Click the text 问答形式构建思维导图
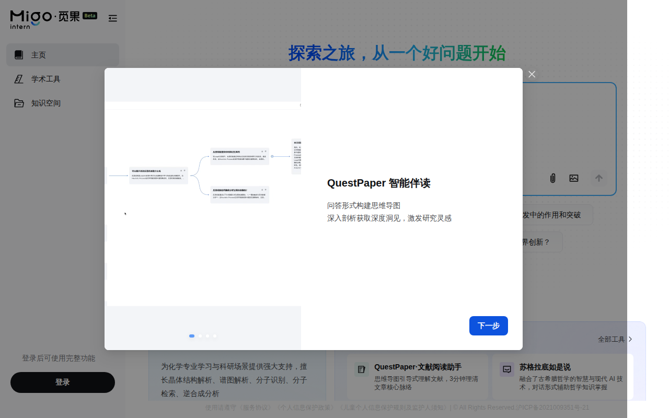This screenshot has height=418, width=669. point(364,206)
